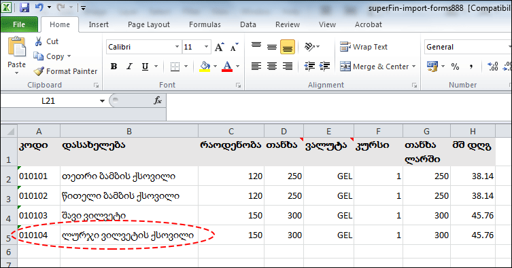Switch to the View tab
Screen dimensions: 512x268
(x=327, y=24)
